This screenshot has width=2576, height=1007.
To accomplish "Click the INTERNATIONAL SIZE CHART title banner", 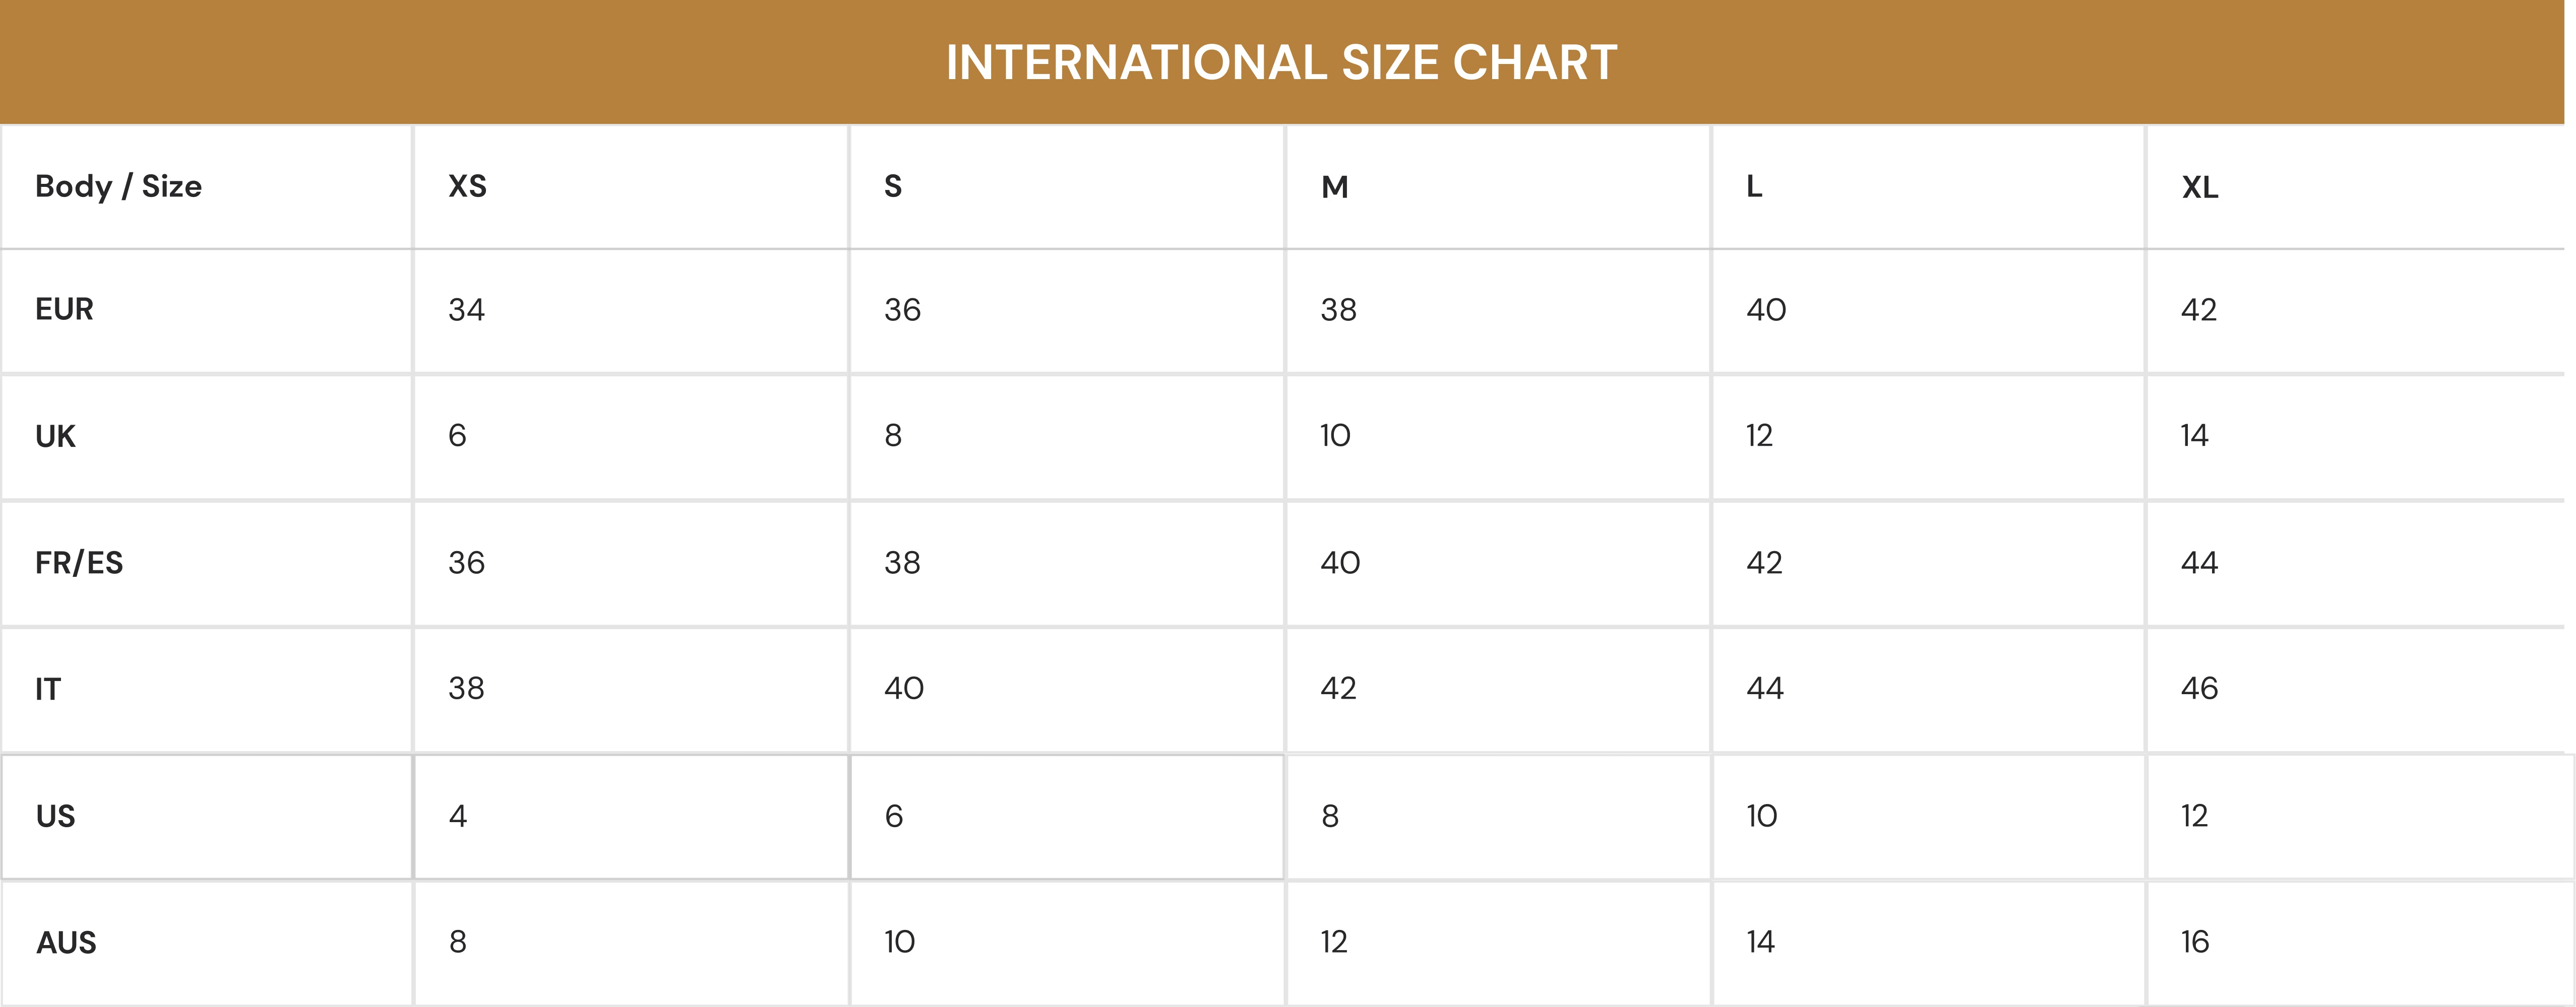I will 1281,62.
